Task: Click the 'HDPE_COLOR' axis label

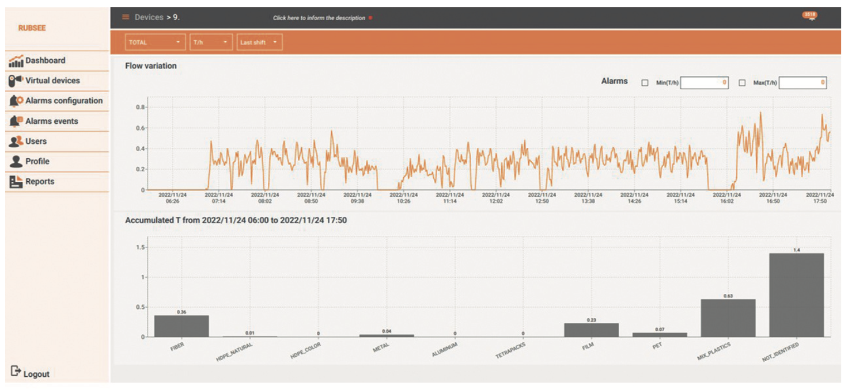Action: pos(305,350)
